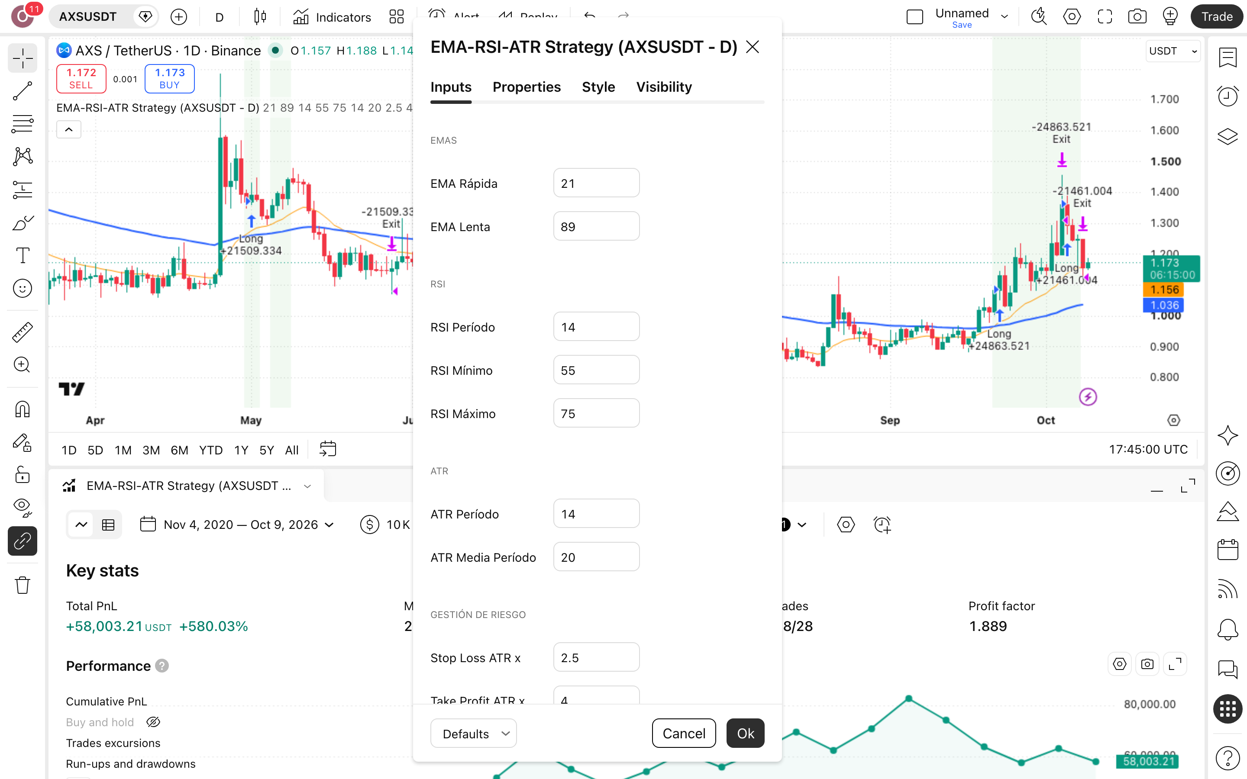Take a chart snapshot with camera icon

[x=1137, y=16]
